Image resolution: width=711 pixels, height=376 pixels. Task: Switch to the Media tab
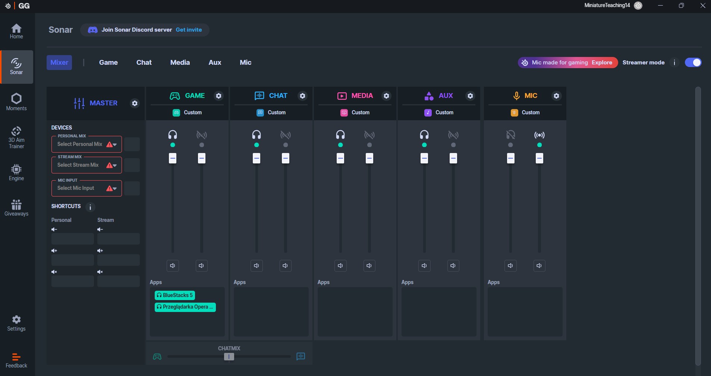pos(180,63)
